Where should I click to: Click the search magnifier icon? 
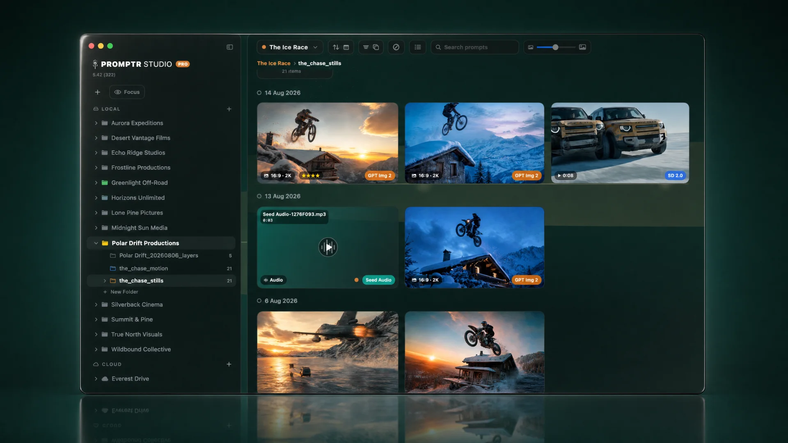coord(438,47)
